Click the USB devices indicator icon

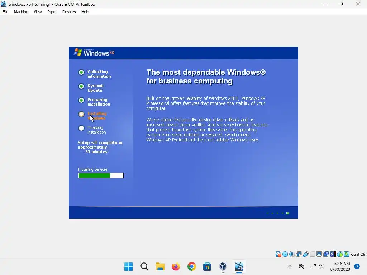[305, 254]
